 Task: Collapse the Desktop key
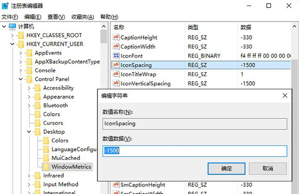pos(29,132)
